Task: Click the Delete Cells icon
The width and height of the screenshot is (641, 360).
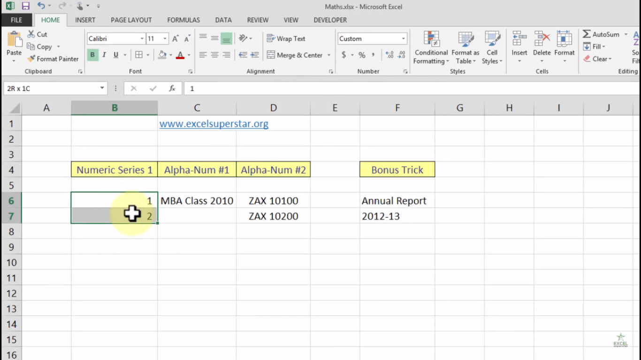Action: pyautogui.click(x=542, y=45)
